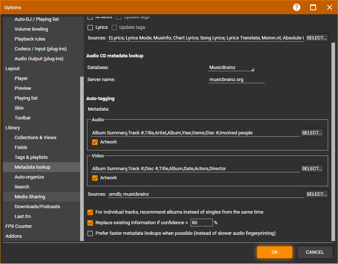The height and width of the screenshot is (264, 338).
Task: Click SELECT button for lyrics sources
Action: point(316,38)
